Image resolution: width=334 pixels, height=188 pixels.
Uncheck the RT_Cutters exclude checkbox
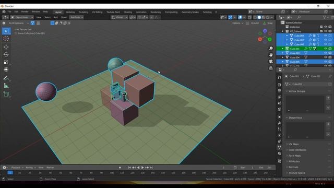(321, 31)
